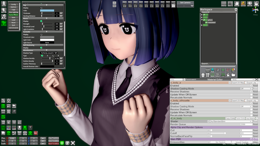Click camera slot 10 icon
Viewport: 260px width, 146px height.
(173, 5)
